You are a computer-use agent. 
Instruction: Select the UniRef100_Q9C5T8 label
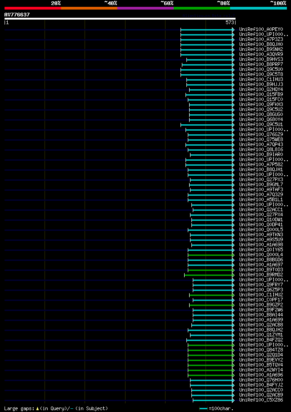pyautogui.click(x=261, y=74)
